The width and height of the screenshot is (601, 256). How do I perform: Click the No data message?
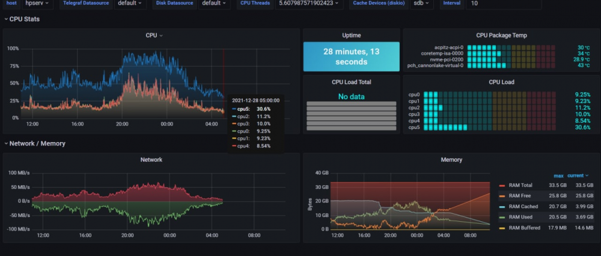pos(351,97)
